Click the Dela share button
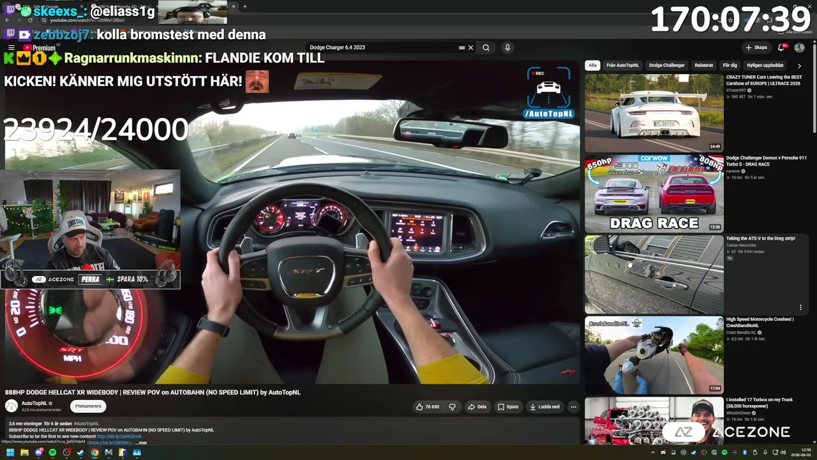The image size is (817, 460). 477,406
